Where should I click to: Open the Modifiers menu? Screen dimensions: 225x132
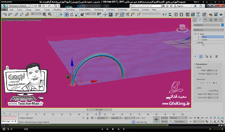[58, 10]
